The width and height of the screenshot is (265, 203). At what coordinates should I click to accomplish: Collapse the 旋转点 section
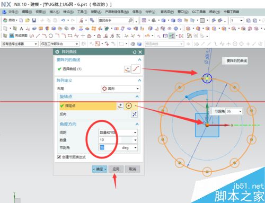pos(137,96)
